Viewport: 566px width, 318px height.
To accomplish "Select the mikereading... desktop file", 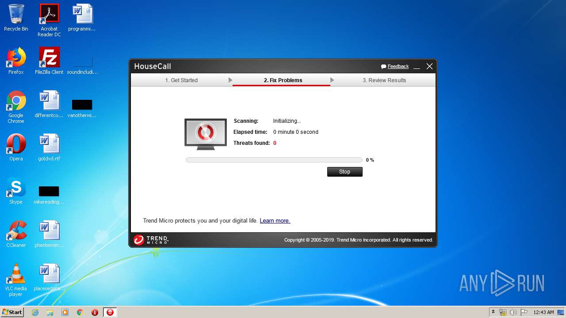I will (49, 194).
